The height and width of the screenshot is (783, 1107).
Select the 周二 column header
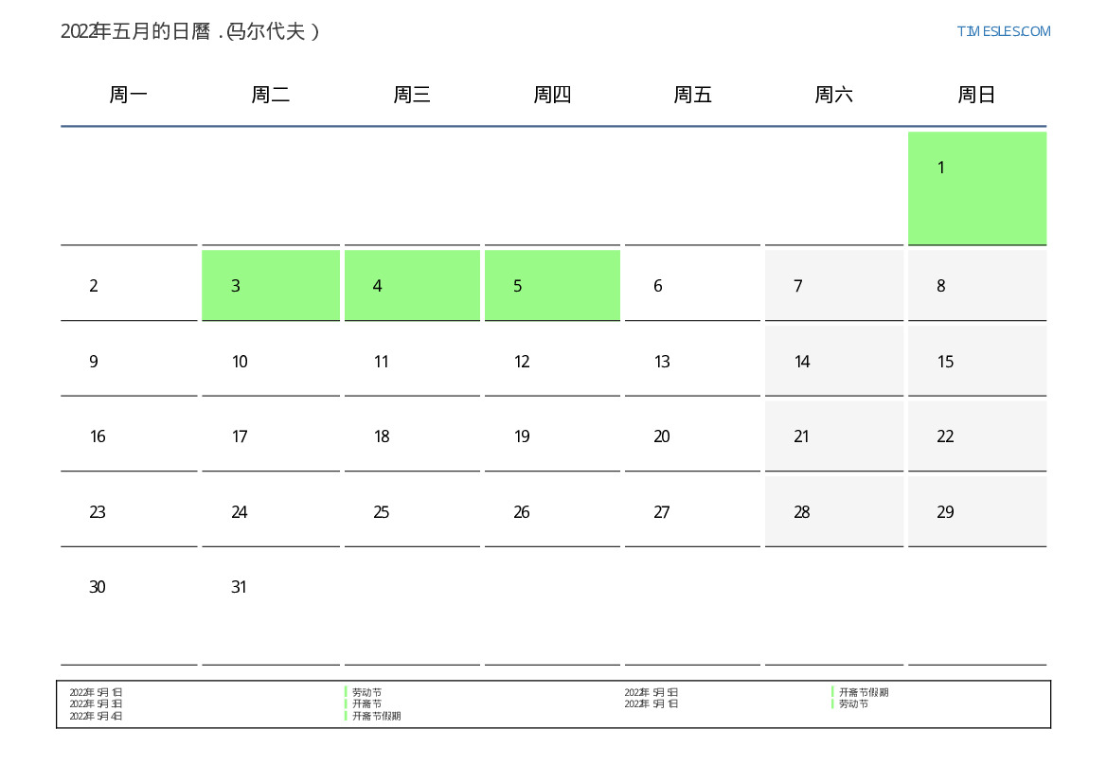(271, 95)
